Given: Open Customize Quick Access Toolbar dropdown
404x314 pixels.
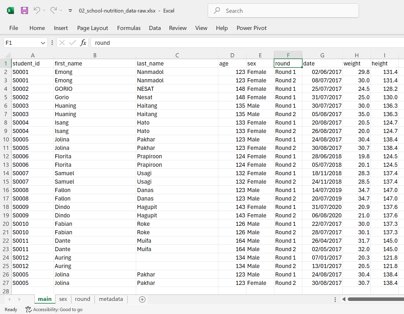Looking at the screenshot, I should click(x=70, y=11).
